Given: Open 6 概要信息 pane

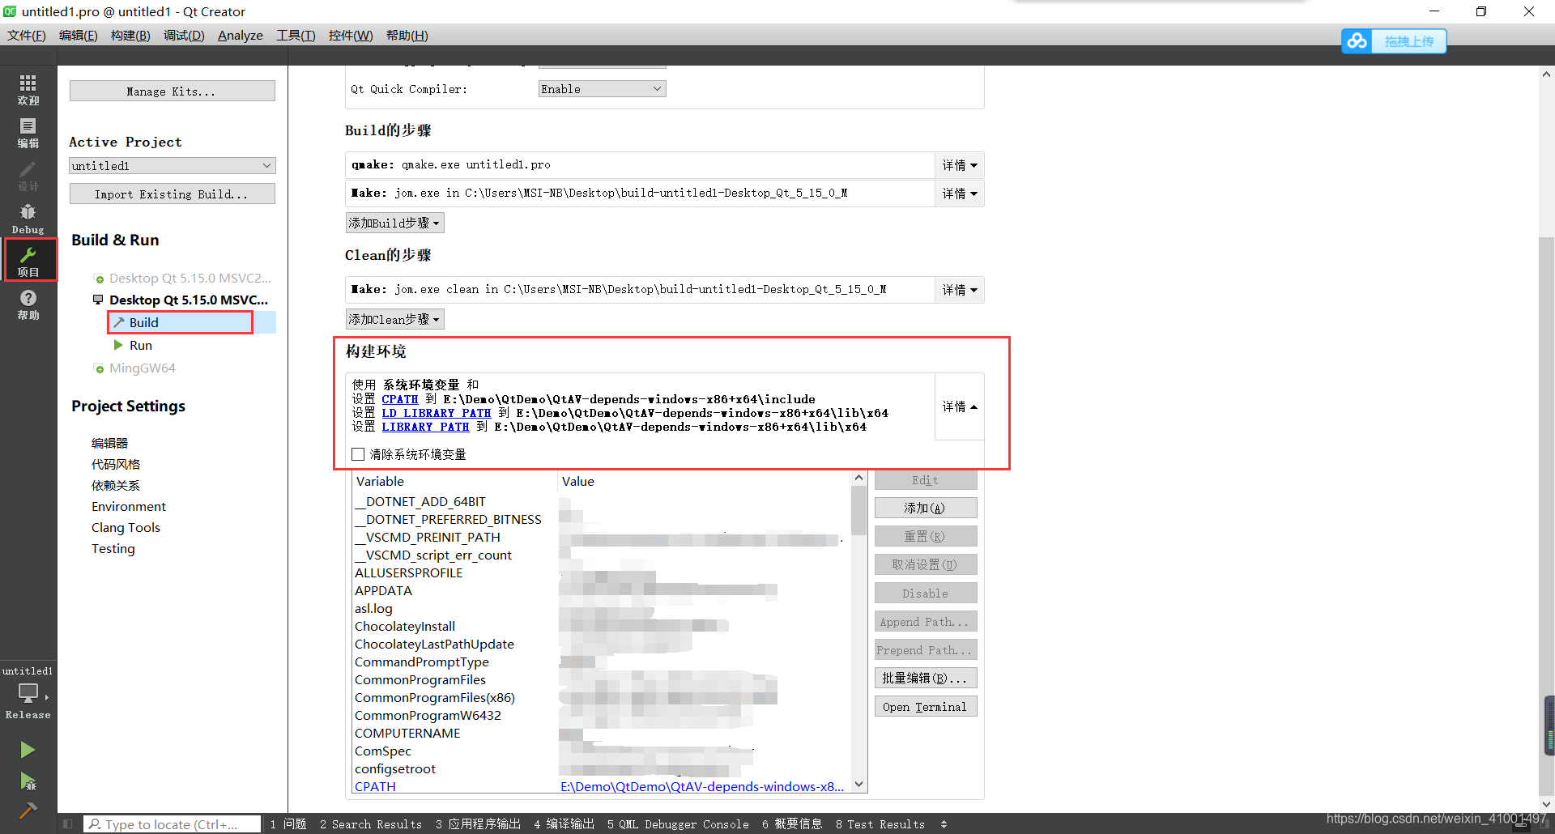Looking at the screenshot, I should (792, 824).
